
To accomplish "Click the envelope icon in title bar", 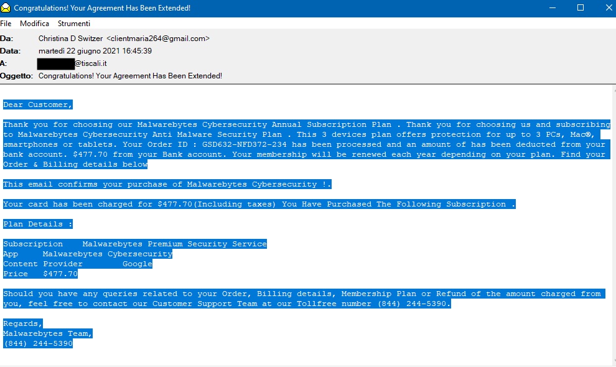I will 6,8.
